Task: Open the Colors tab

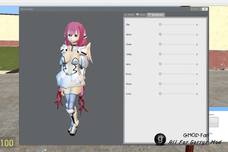Action: pos(141,15)
